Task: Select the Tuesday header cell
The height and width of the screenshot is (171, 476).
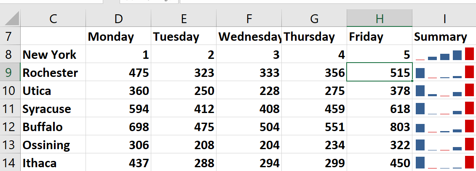Action: 184,37
